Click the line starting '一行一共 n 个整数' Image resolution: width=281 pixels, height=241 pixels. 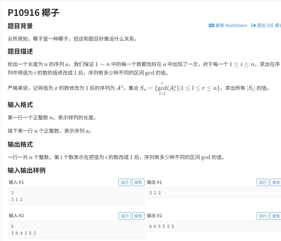(x=116, y=157)
